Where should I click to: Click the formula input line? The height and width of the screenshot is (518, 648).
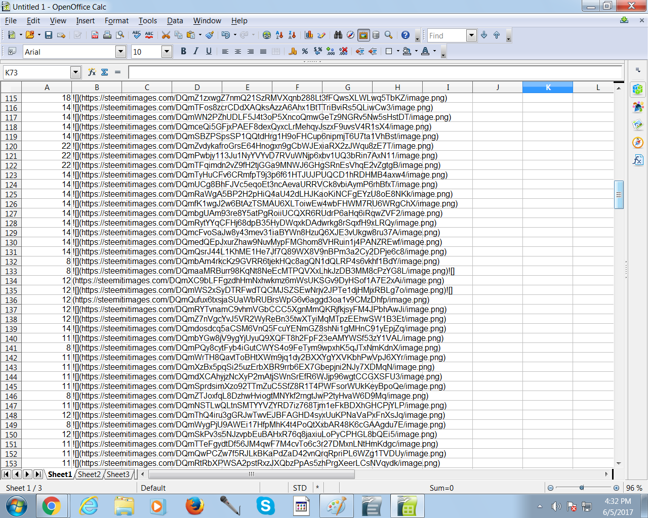coord(375,72)
